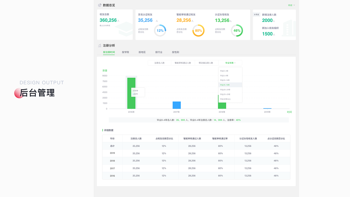The height and width of the screenshot is (197, 350).
Task: Click the 智能审核通过率 column header
Action: click(220, 138)
